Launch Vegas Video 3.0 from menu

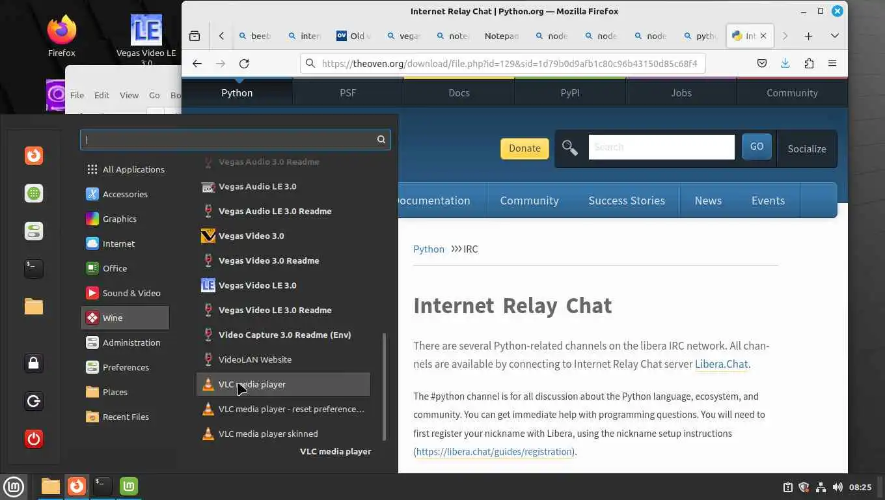(283, 236)
